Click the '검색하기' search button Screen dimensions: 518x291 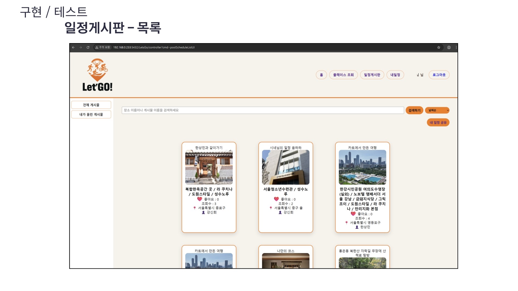(x=414, y=110)
